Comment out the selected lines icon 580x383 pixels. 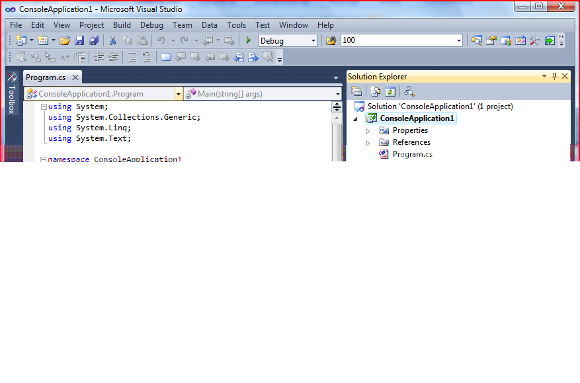click(132, 57)
